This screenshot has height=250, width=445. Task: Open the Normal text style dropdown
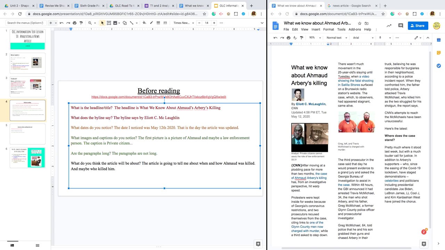[x=337, y=37]
